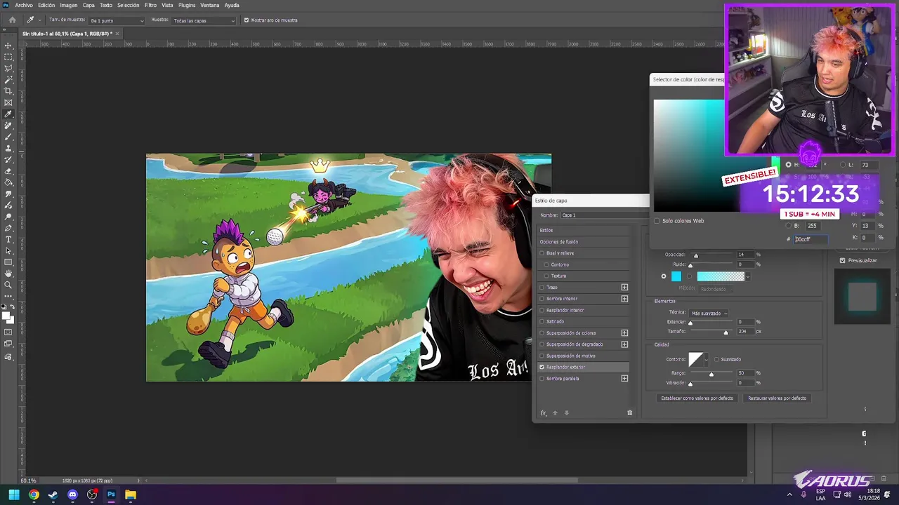The image size is (899, 505).
Task: Open Google Chrome from the taskbar
Action: point(34,494)
